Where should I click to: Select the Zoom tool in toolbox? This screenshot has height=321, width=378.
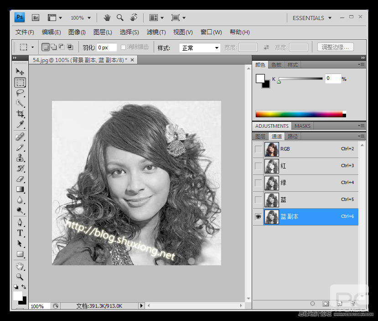[20, 277]
